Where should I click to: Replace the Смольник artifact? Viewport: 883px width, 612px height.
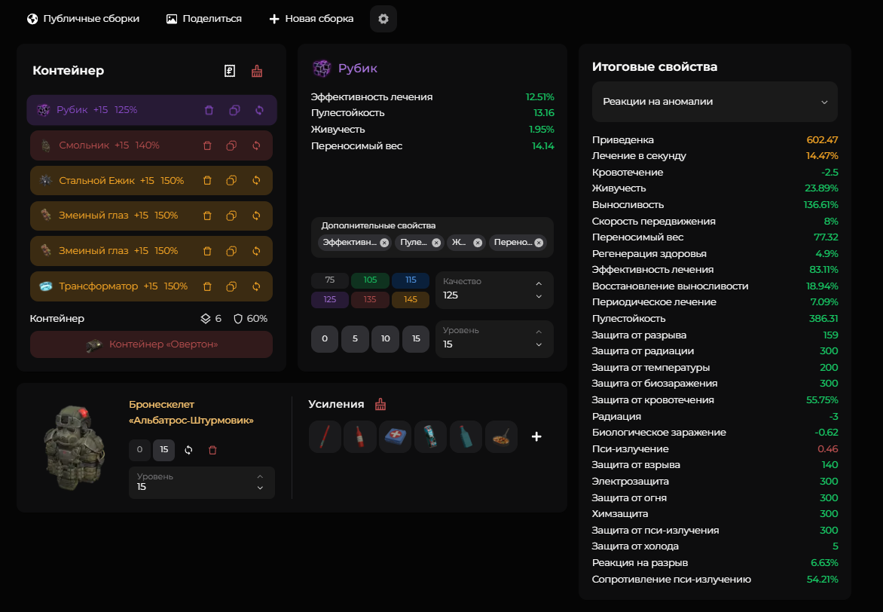pos(256,145)
